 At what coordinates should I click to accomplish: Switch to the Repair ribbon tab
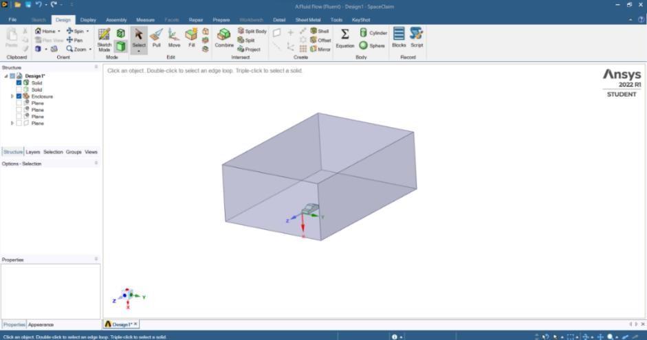pyautogui.click(x=195, y=20)
